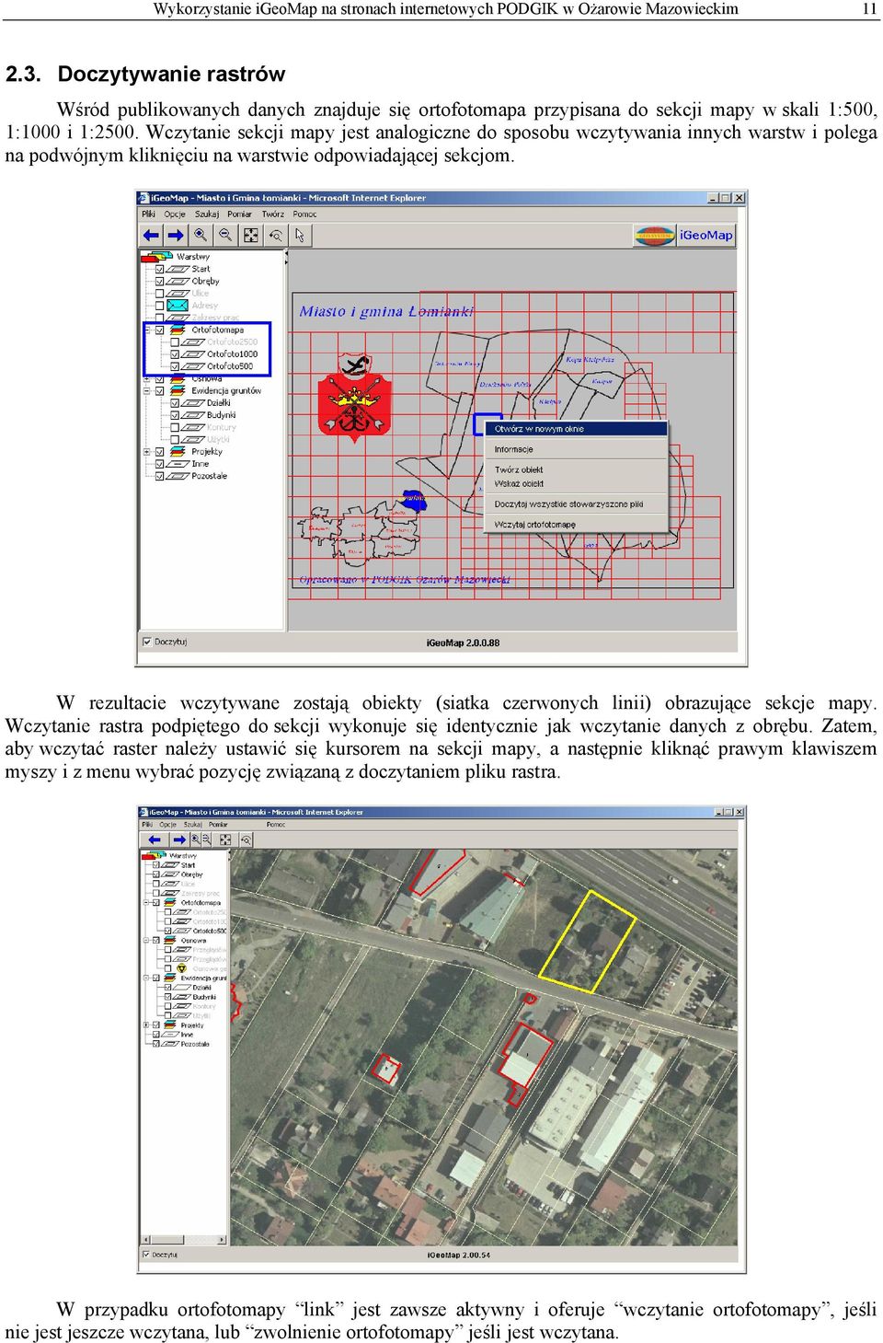Open the Twórz menu in red-grid map window
The height and width of the screenshot is (1343, 883).
pos(273,214)
